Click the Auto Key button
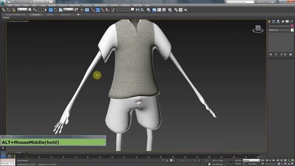295x166 pixels. [x=238, y=160]
